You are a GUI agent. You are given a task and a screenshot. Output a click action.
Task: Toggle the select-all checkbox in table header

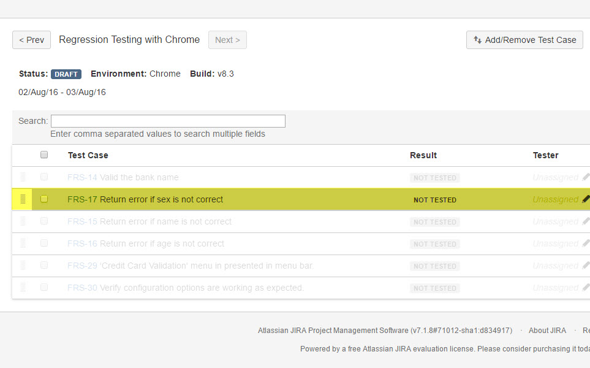pyautogui.click(x=44, y=155)
